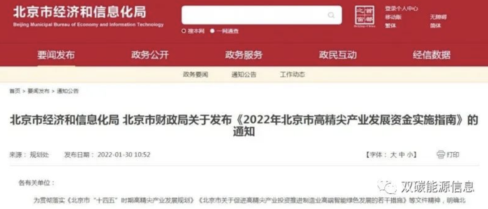
Task: Open the 政务公开 navigation tab
Action: click(x=150, y=55)
